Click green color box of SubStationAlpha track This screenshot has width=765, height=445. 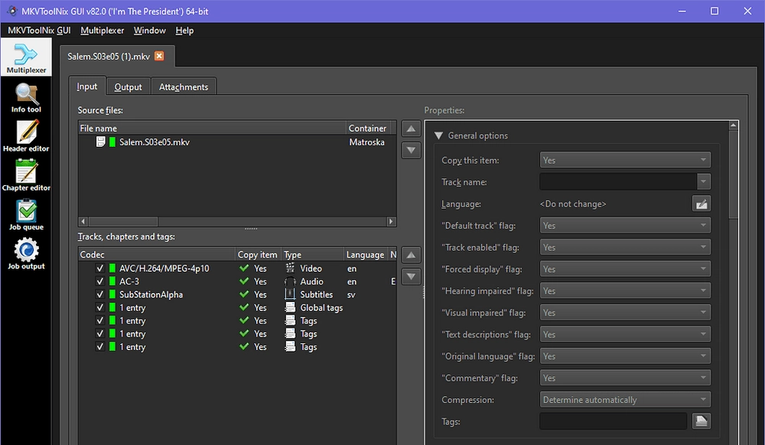(x=112, y=294)
